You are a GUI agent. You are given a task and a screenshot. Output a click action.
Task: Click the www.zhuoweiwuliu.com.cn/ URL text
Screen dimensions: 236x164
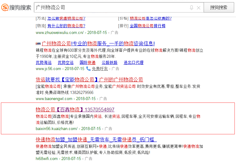pos(60,33)
